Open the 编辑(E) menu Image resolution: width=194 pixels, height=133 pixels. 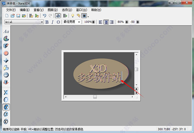(x=25, y=10)
